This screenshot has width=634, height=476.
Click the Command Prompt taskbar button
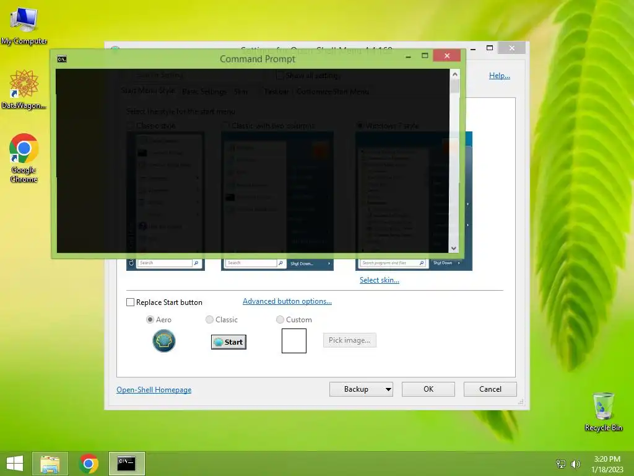126,464
